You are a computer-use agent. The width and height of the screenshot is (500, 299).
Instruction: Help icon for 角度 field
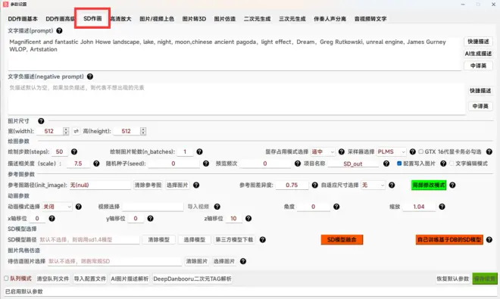[x=336, y=207]
